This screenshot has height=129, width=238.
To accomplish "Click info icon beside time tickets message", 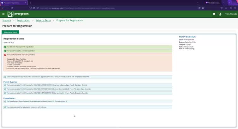I will (x=5, y=77).
